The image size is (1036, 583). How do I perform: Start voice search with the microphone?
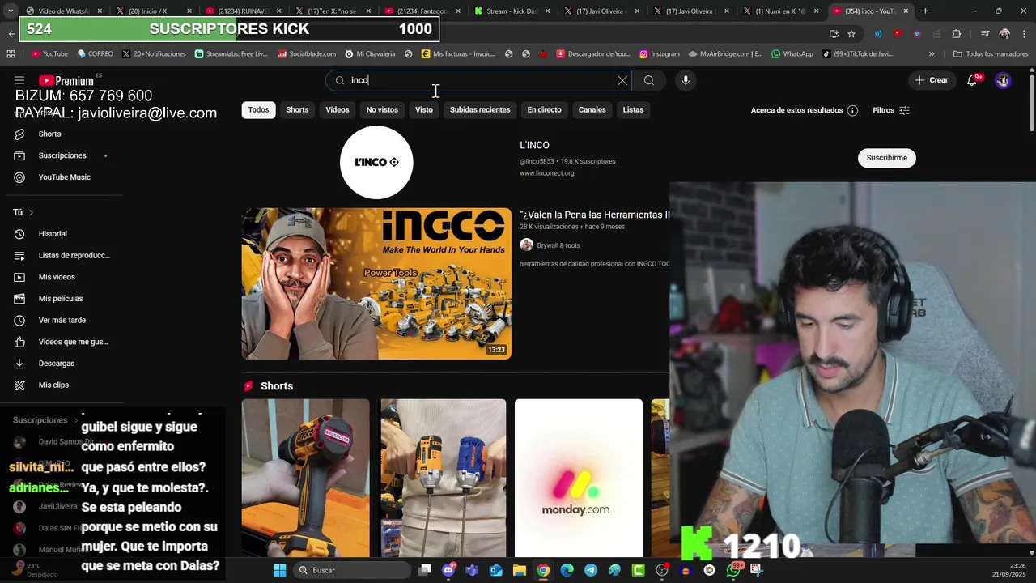click(686, 80)
